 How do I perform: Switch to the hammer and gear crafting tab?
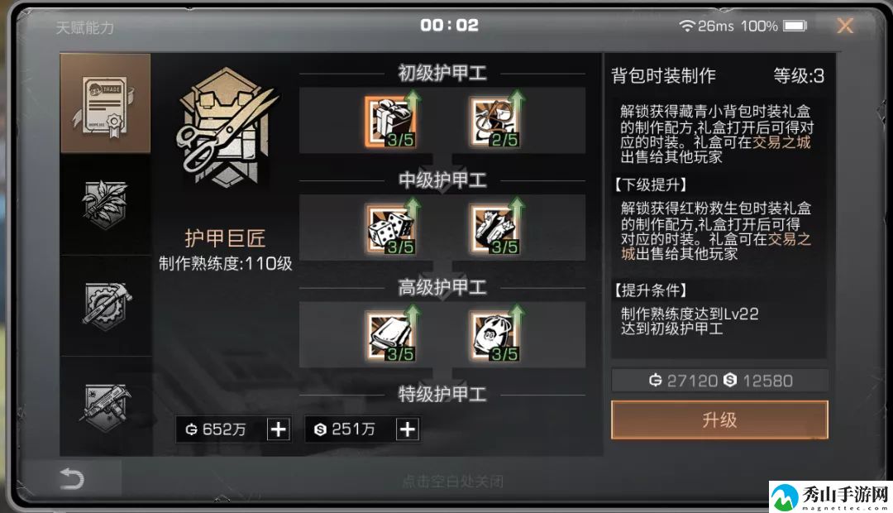105,306
